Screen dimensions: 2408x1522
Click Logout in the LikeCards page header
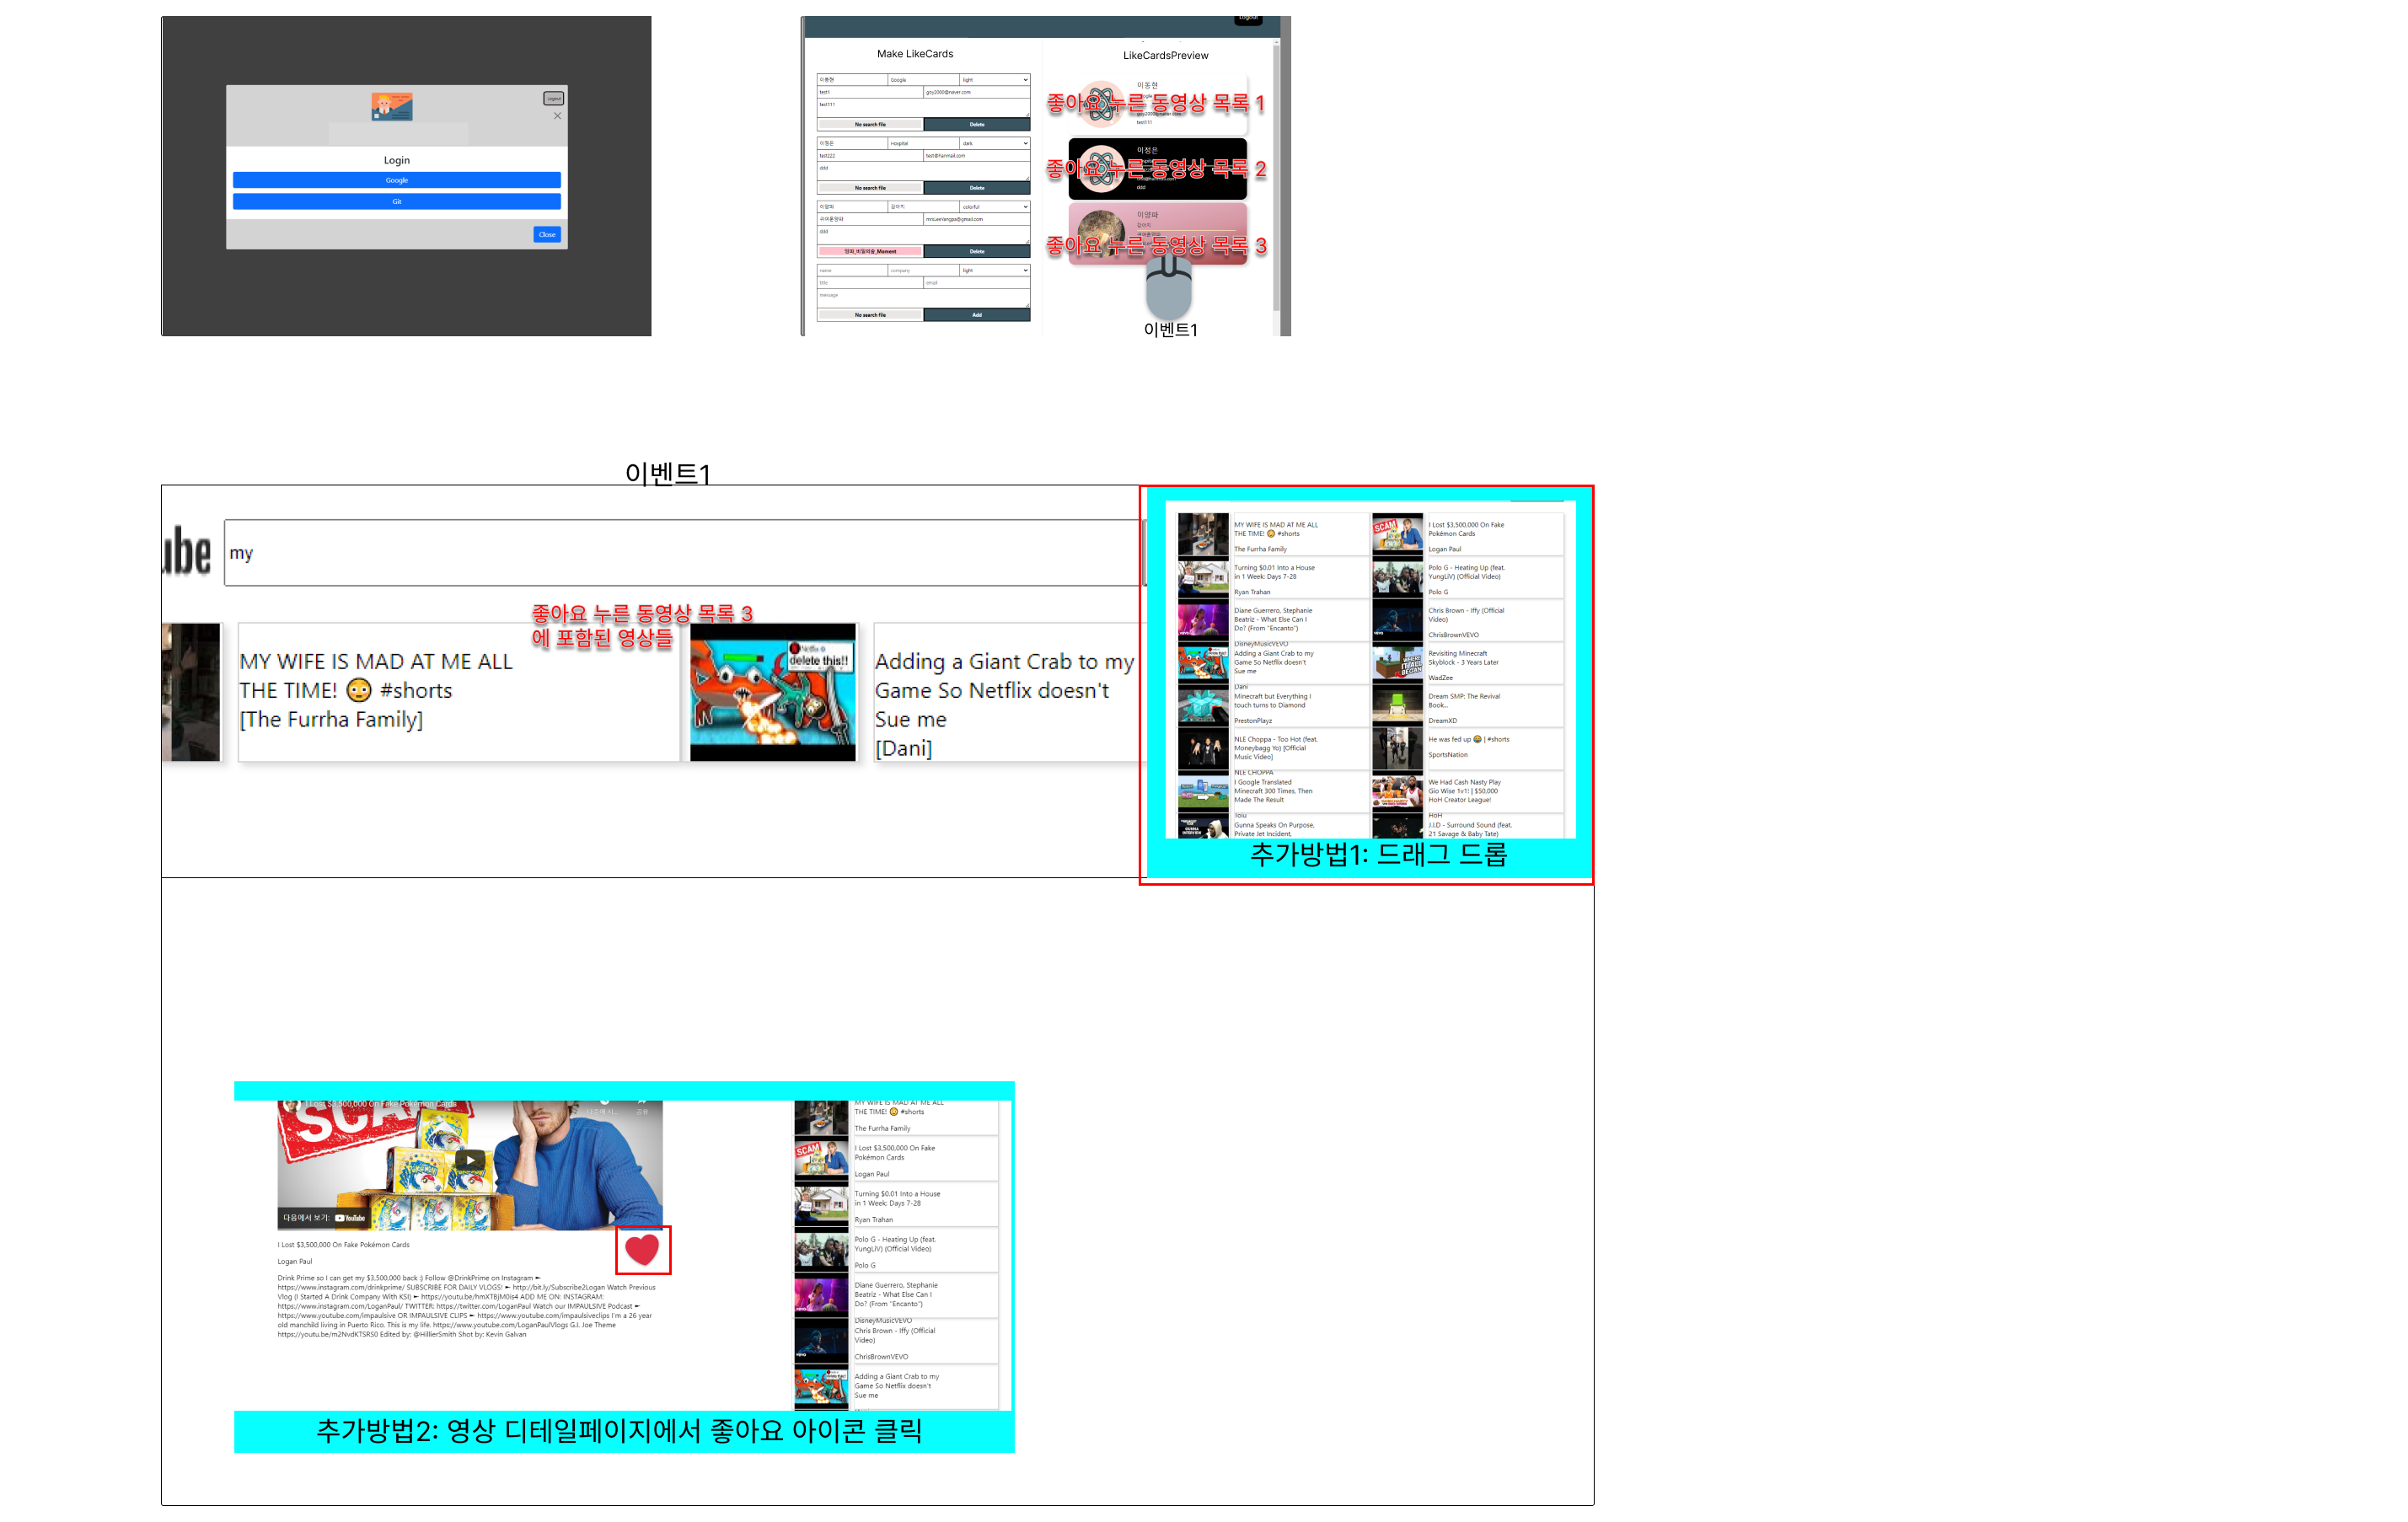point(1247,19)
